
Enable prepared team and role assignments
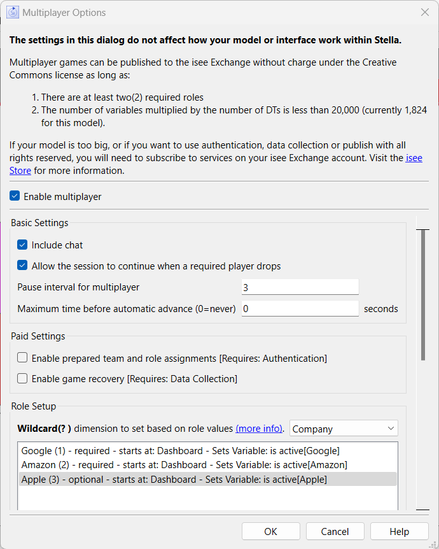point(22,358)
